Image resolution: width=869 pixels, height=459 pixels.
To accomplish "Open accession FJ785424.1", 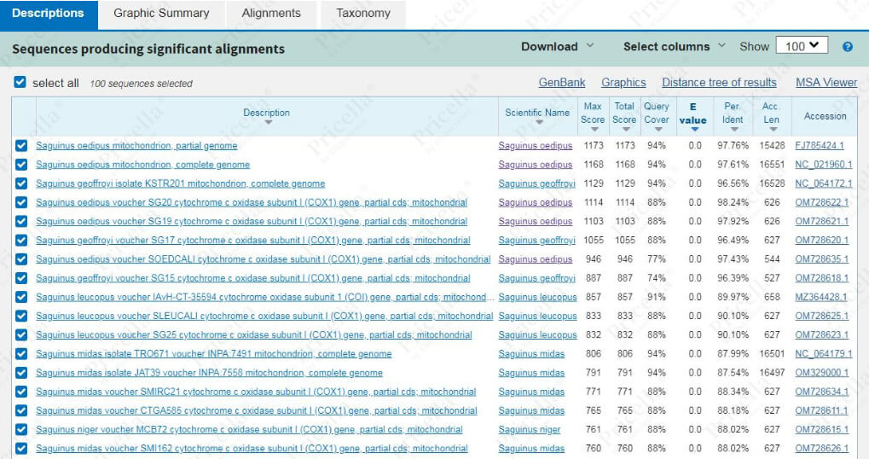I will (820, 146).
